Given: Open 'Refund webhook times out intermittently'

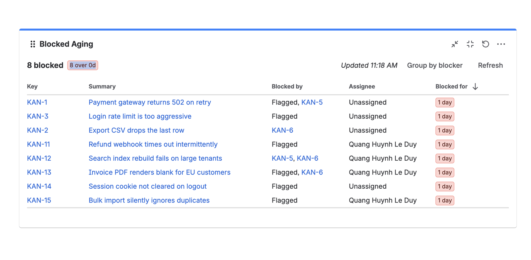Looking at the screenshot, I should point(153,144).
